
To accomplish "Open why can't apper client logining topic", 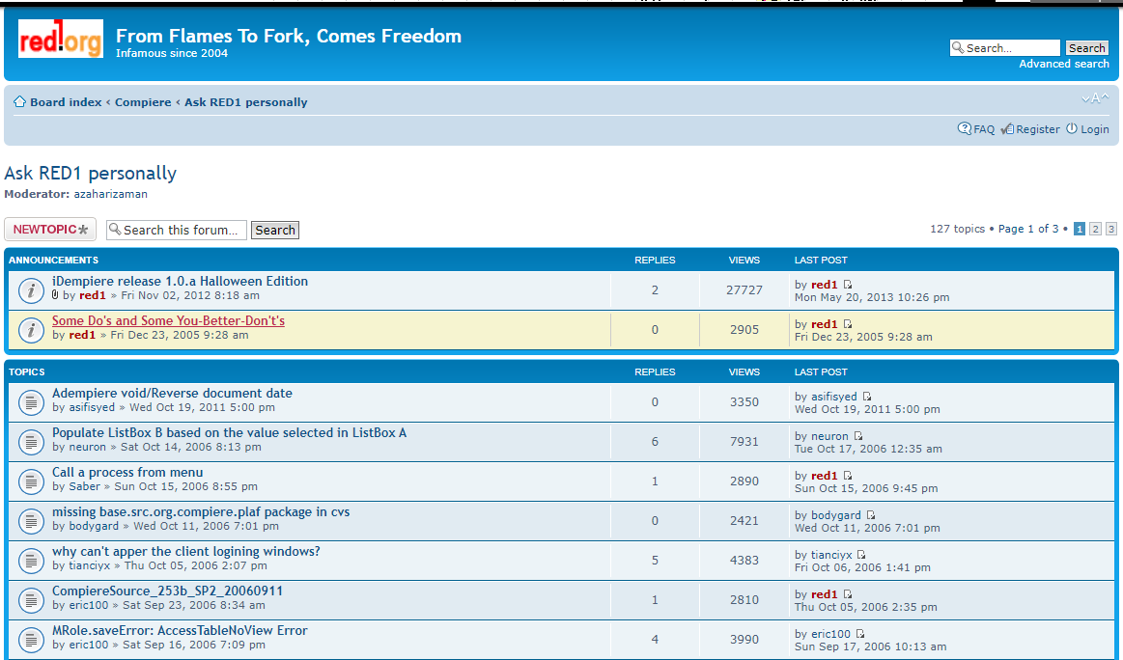I will 186,551.
